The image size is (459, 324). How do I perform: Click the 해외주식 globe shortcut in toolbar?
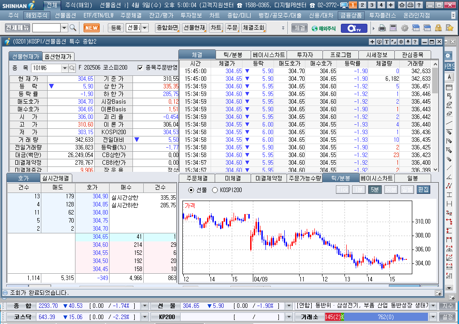323,28
